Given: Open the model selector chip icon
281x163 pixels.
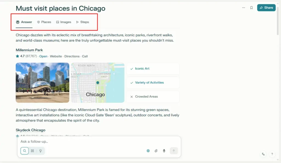Looking at the screenshot, I should pyautogui.click(x=148, y=151).
